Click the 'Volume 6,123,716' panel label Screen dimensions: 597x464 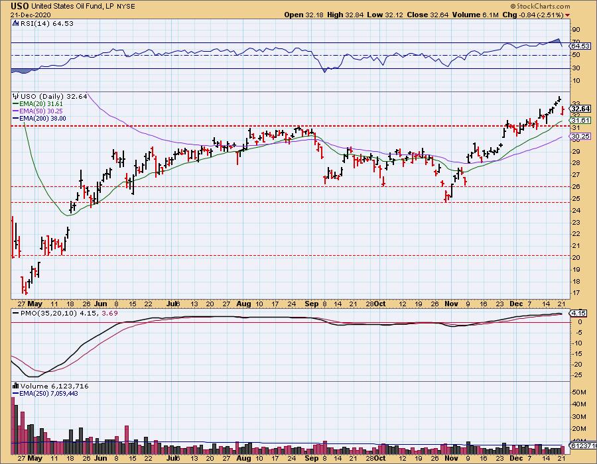point(54,386)
